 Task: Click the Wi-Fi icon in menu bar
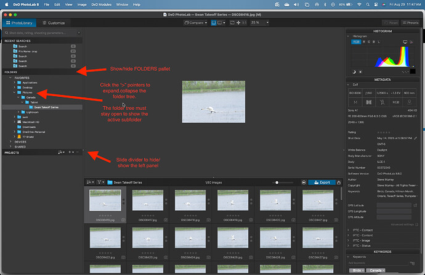coord(360,4)
